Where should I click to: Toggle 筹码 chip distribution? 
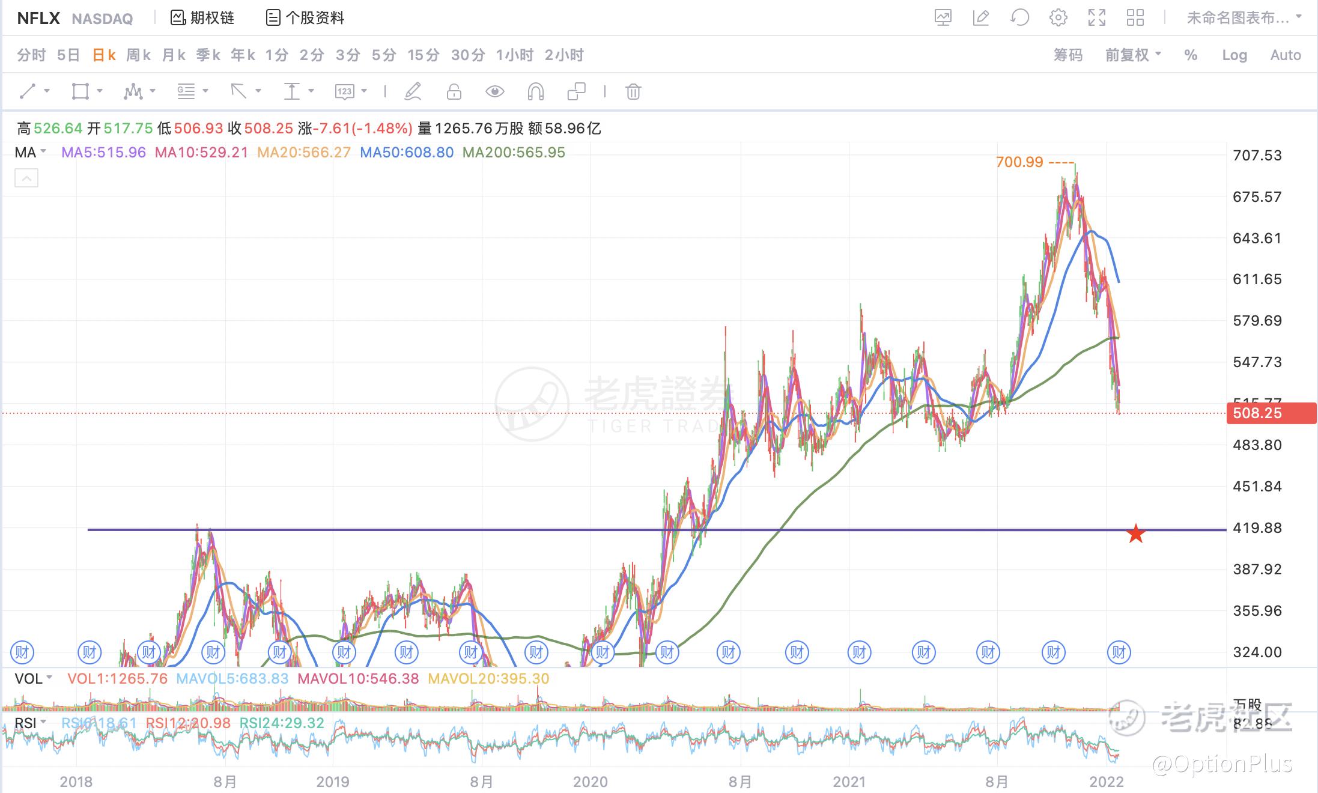coord(1068,55)
